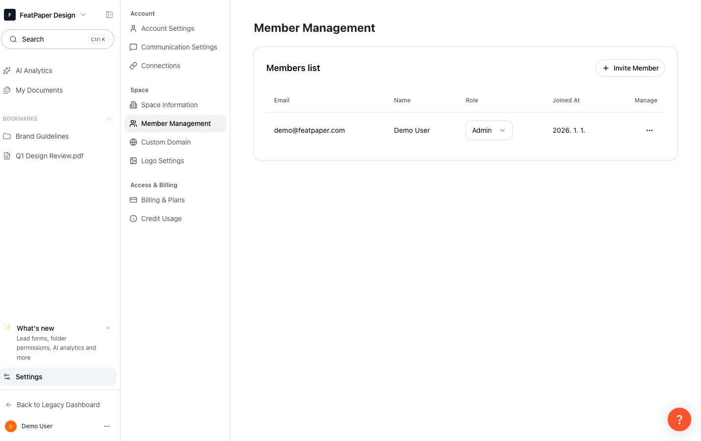Image resolution: width=701 pixels, height=441 pixels.
Task: Collapse the Bookmarks section
Action: click(x=109, y=119)
